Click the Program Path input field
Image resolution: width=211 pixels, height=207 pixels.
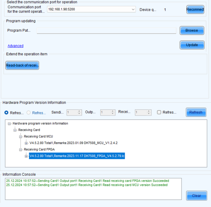point(106,31)
